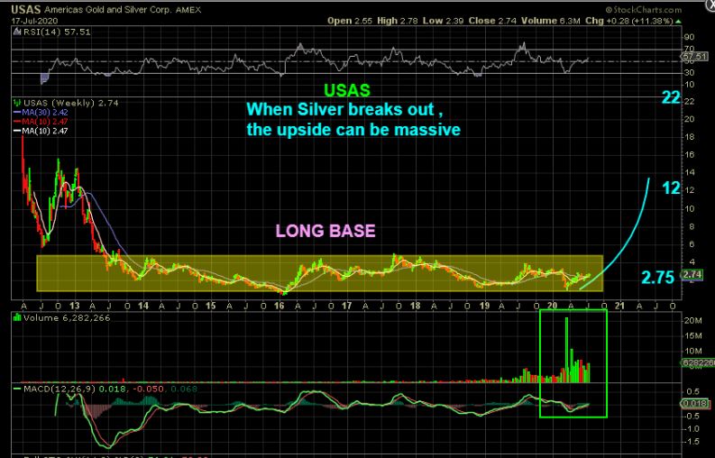Click the 15M label on volume axis
Viewport: 715px width, 458px height.
tap(693, 336)
